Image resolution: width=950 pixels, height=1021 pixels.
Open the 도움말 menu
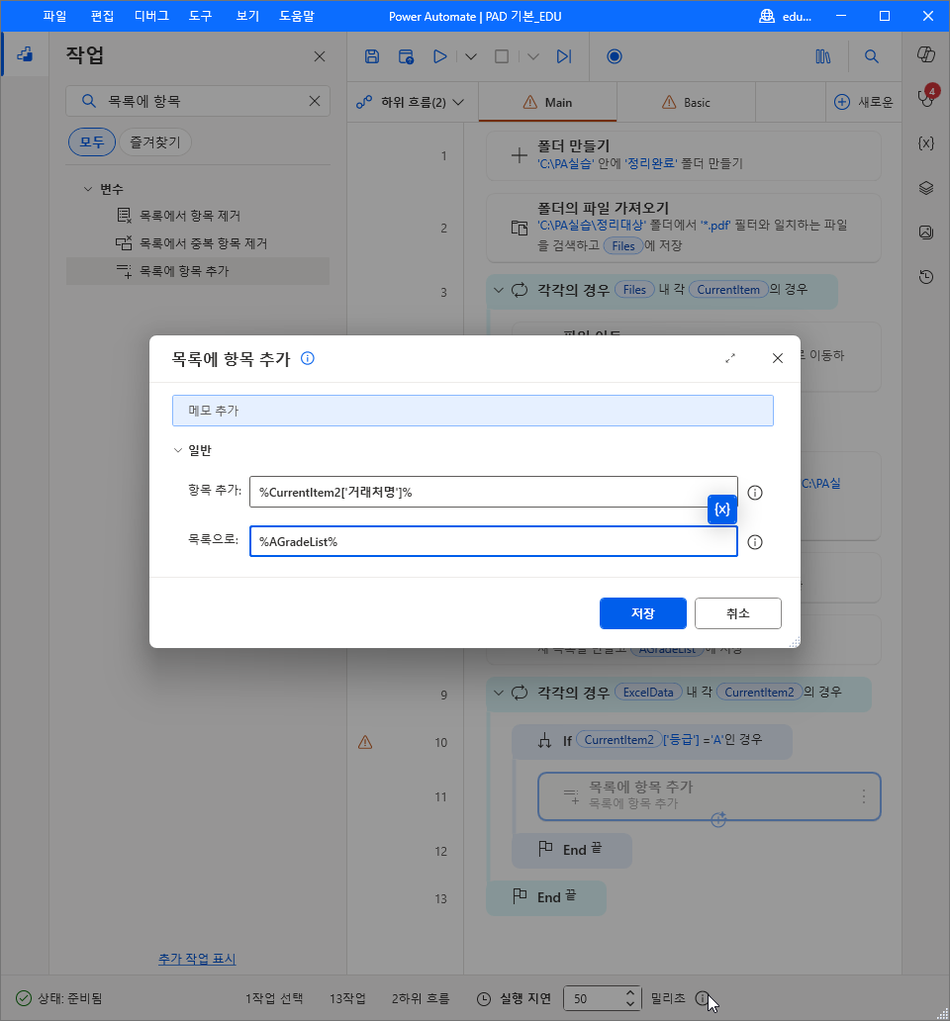296,16
